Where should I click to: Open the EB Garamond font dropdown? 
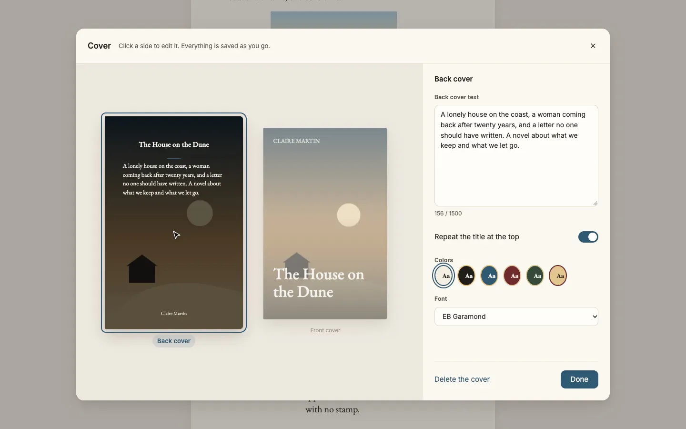click(516, 317)
